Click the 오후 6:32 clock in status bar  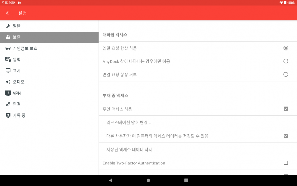click(x=8, y=3)
